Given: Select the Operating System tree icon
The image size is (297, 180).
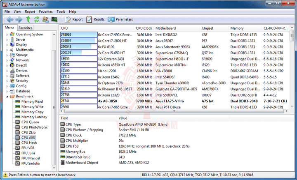Looking at the screenshot, I should point(12,34).
